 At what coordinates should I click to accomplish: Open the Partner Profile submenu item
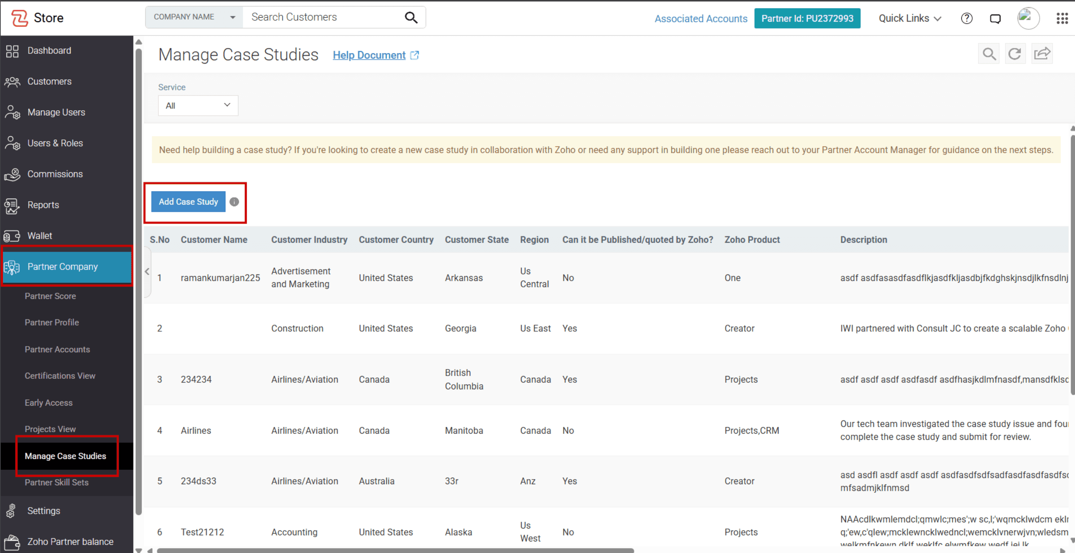click(x=52, y=322)
